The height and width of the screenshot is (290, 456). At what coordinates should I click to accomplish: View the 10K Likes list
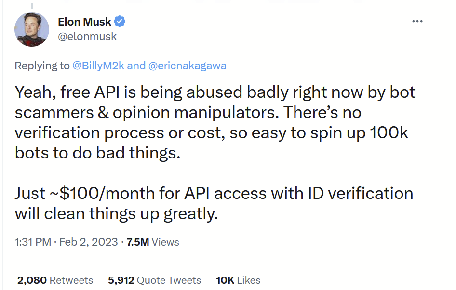[x=238, y=280]
